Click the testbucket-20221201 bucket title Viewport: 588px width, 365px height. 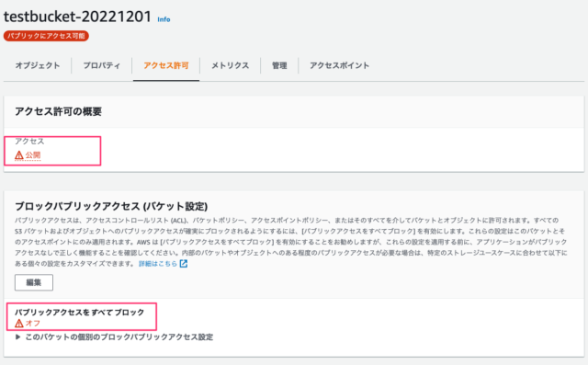pyautogui.click(x=77, y=17)
